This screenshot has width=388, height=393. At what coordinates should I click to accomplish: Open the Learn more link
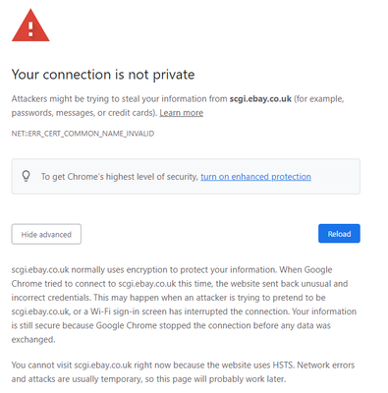pos(182,113)
